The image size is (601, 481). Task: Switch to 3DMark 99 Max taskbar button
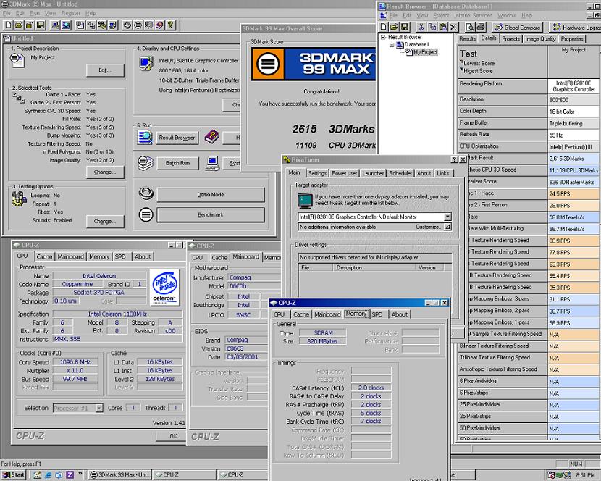(120, 475)
